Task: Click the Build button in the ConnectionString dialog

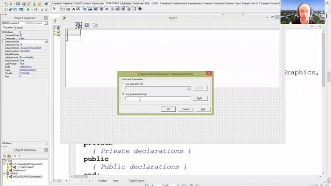Action: click(200, 98)
